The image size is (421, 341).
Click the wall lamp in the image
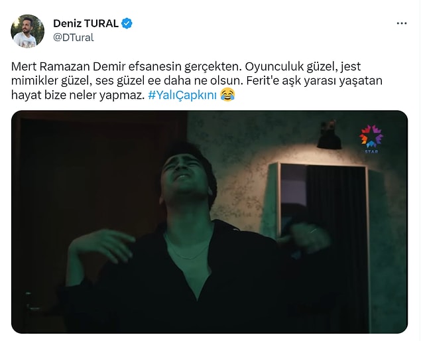click(329, 135)
